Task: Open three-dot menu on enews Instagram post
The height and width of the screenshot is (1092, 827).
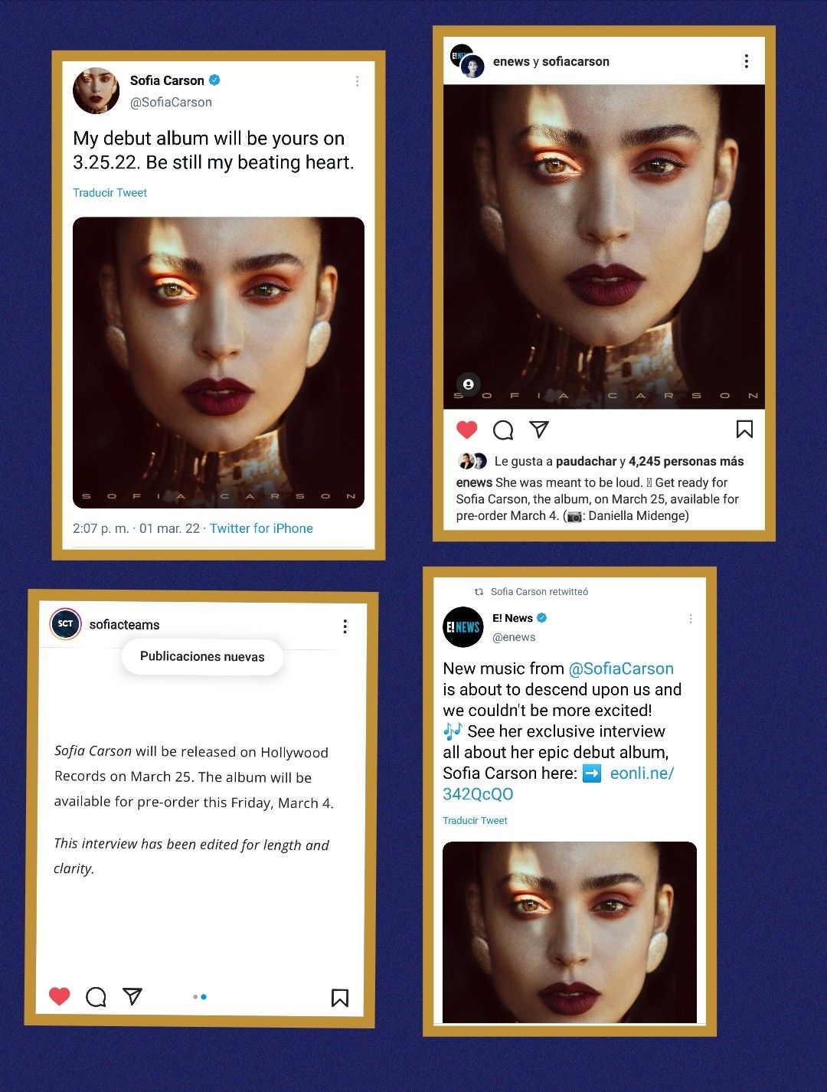Action: pyautogui.click(x=747, y=61)
